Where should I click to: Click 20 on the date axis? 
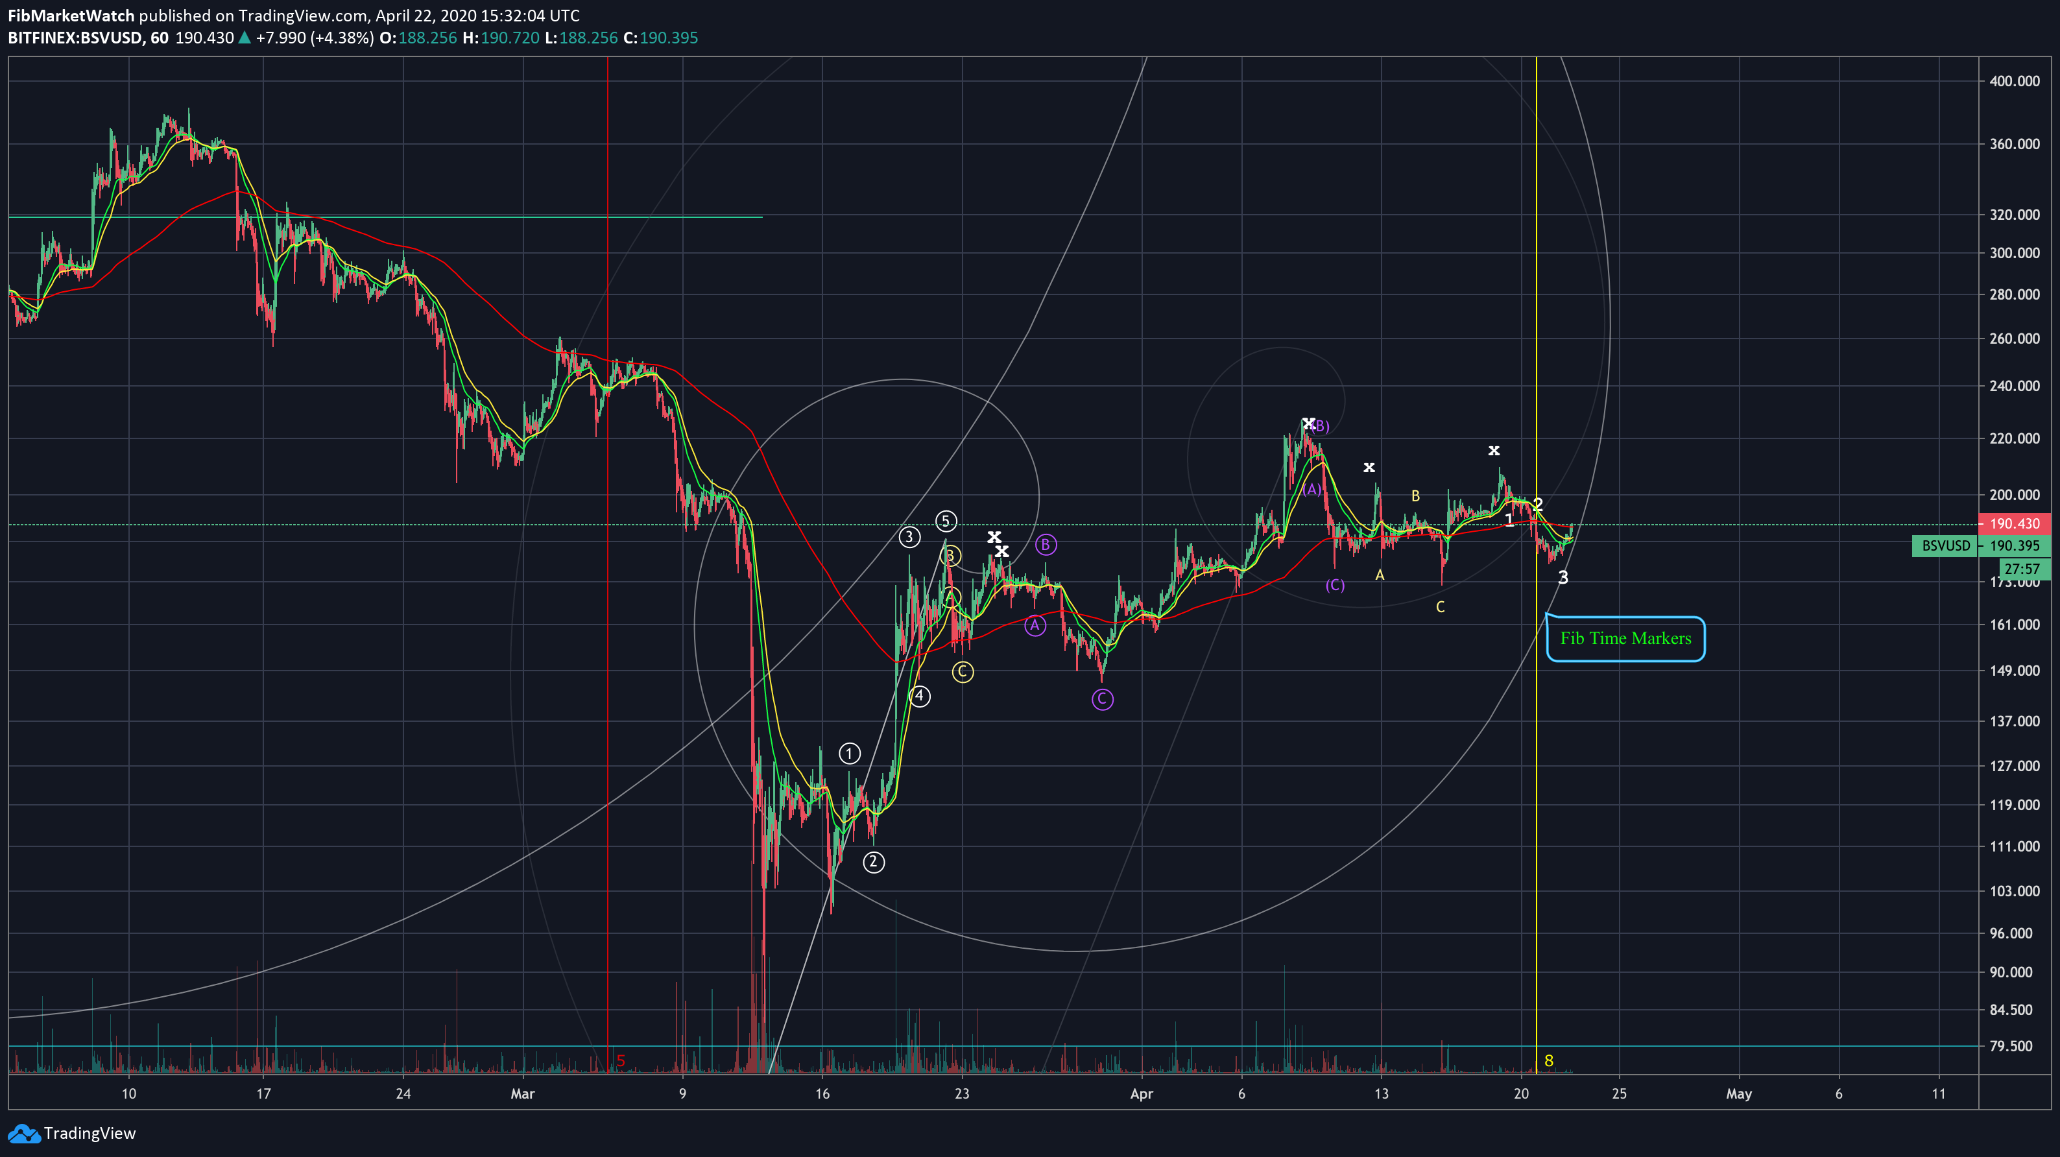1521,1094
